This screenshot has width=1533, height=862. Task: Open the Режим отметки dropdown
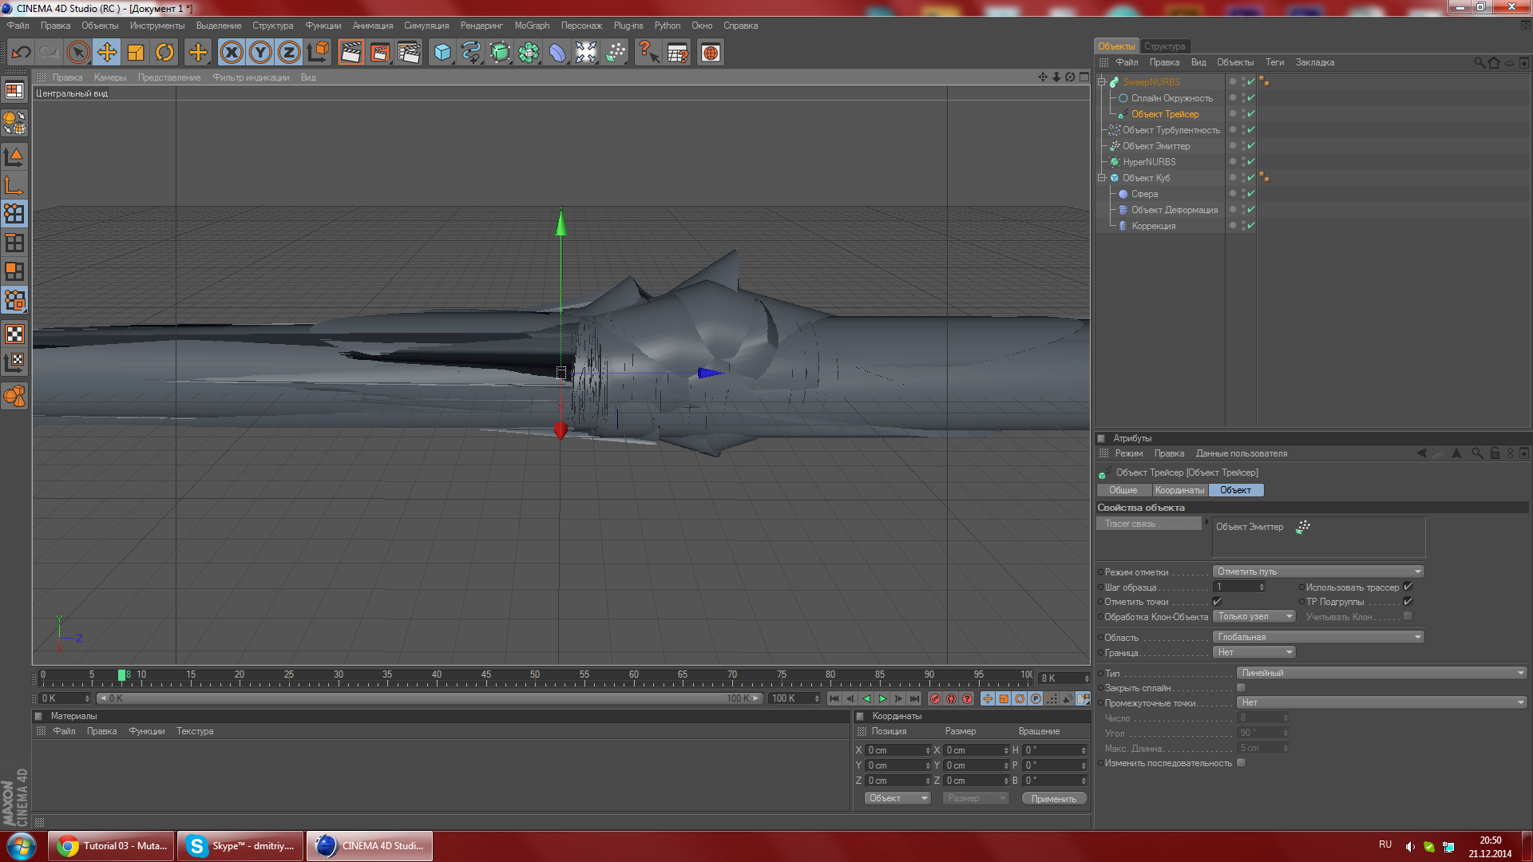[1317, 571]
